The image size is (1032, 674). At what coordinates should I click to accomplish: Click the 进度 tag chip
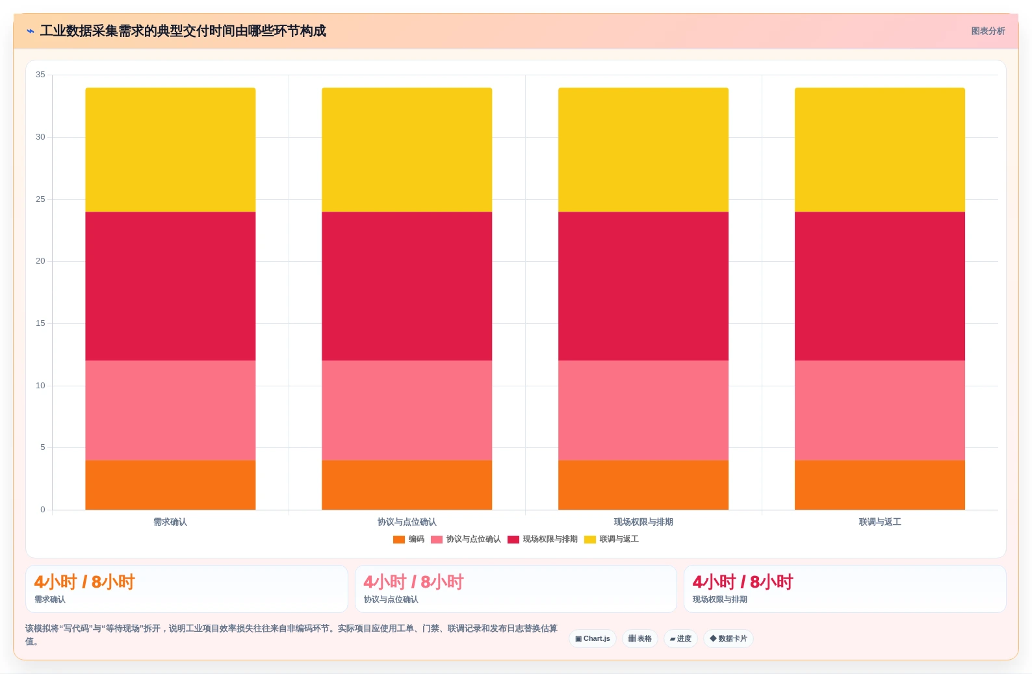click(680, 639)
